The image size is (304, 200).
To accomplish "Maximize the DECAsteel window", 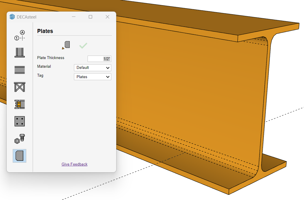I will (x=90, y=17).
